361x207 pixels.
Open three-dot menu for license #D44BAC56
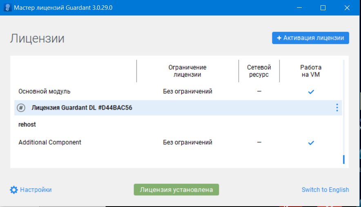(x=337, y=108)
